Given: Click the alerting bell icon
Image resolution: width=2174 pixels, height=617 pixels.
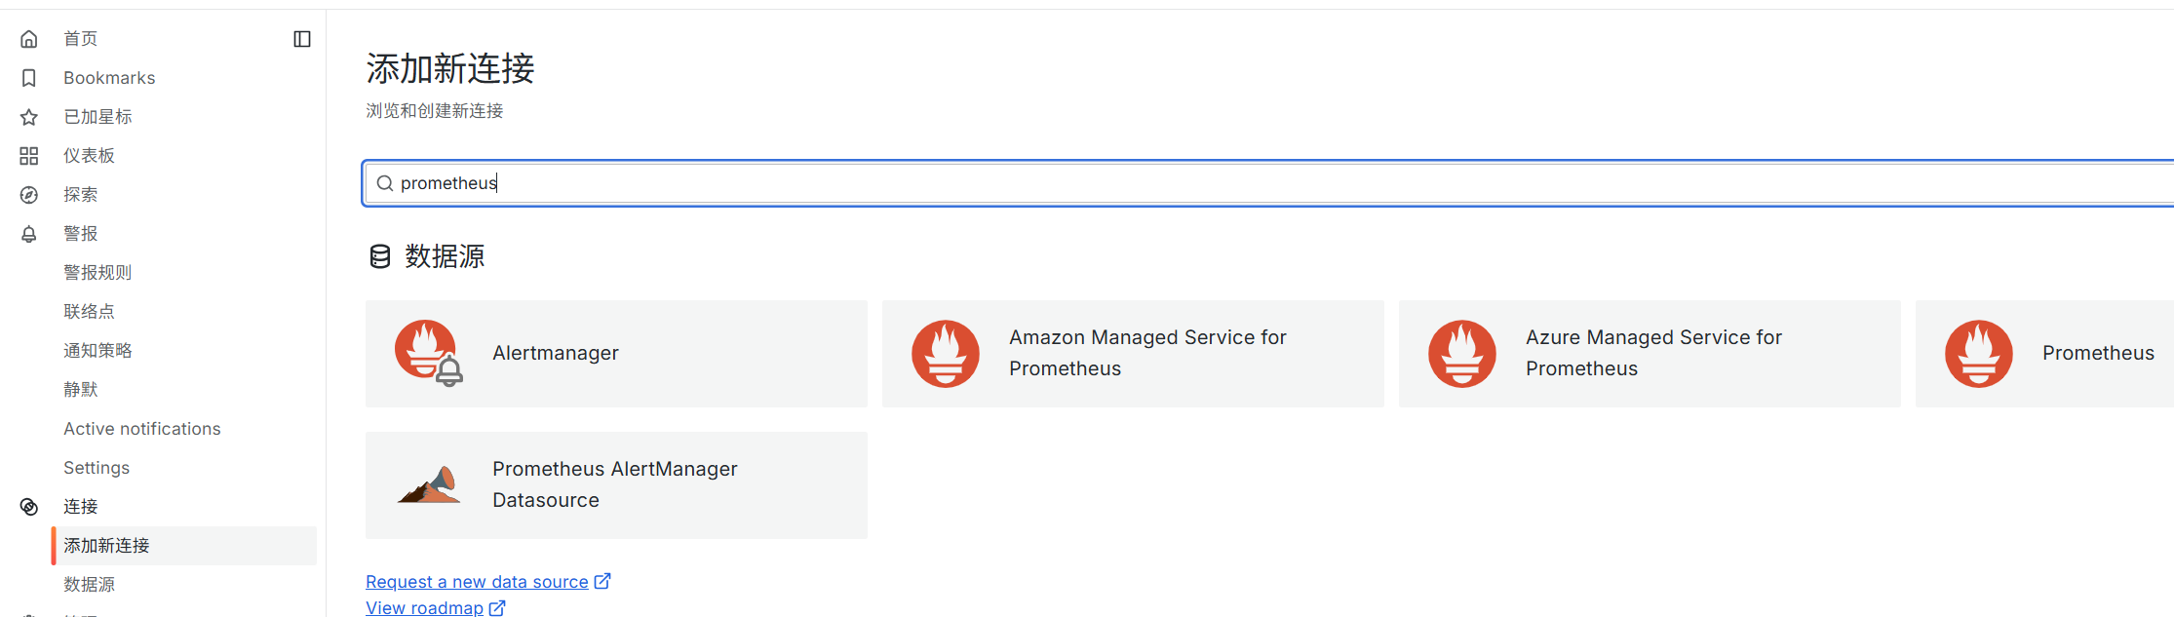Looking at the screenshot, I should click(29, 234).
